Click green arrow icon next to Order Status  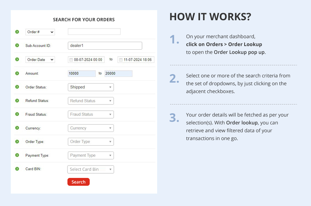(17, 87)
